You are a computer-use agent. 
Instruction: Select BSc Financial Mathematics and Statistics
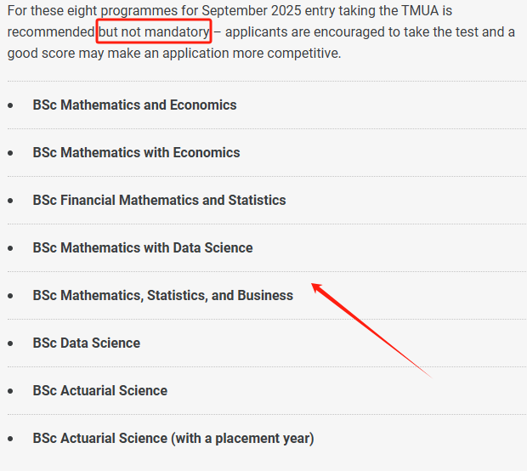(159, 200)
